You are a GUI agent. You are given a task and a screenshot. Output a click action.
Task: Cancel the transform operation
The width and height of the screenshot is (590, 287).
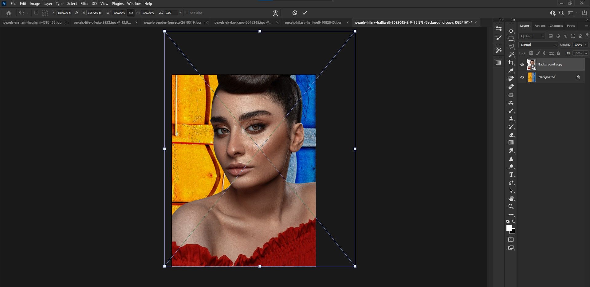pyautogui.click(x=295, y=13)
